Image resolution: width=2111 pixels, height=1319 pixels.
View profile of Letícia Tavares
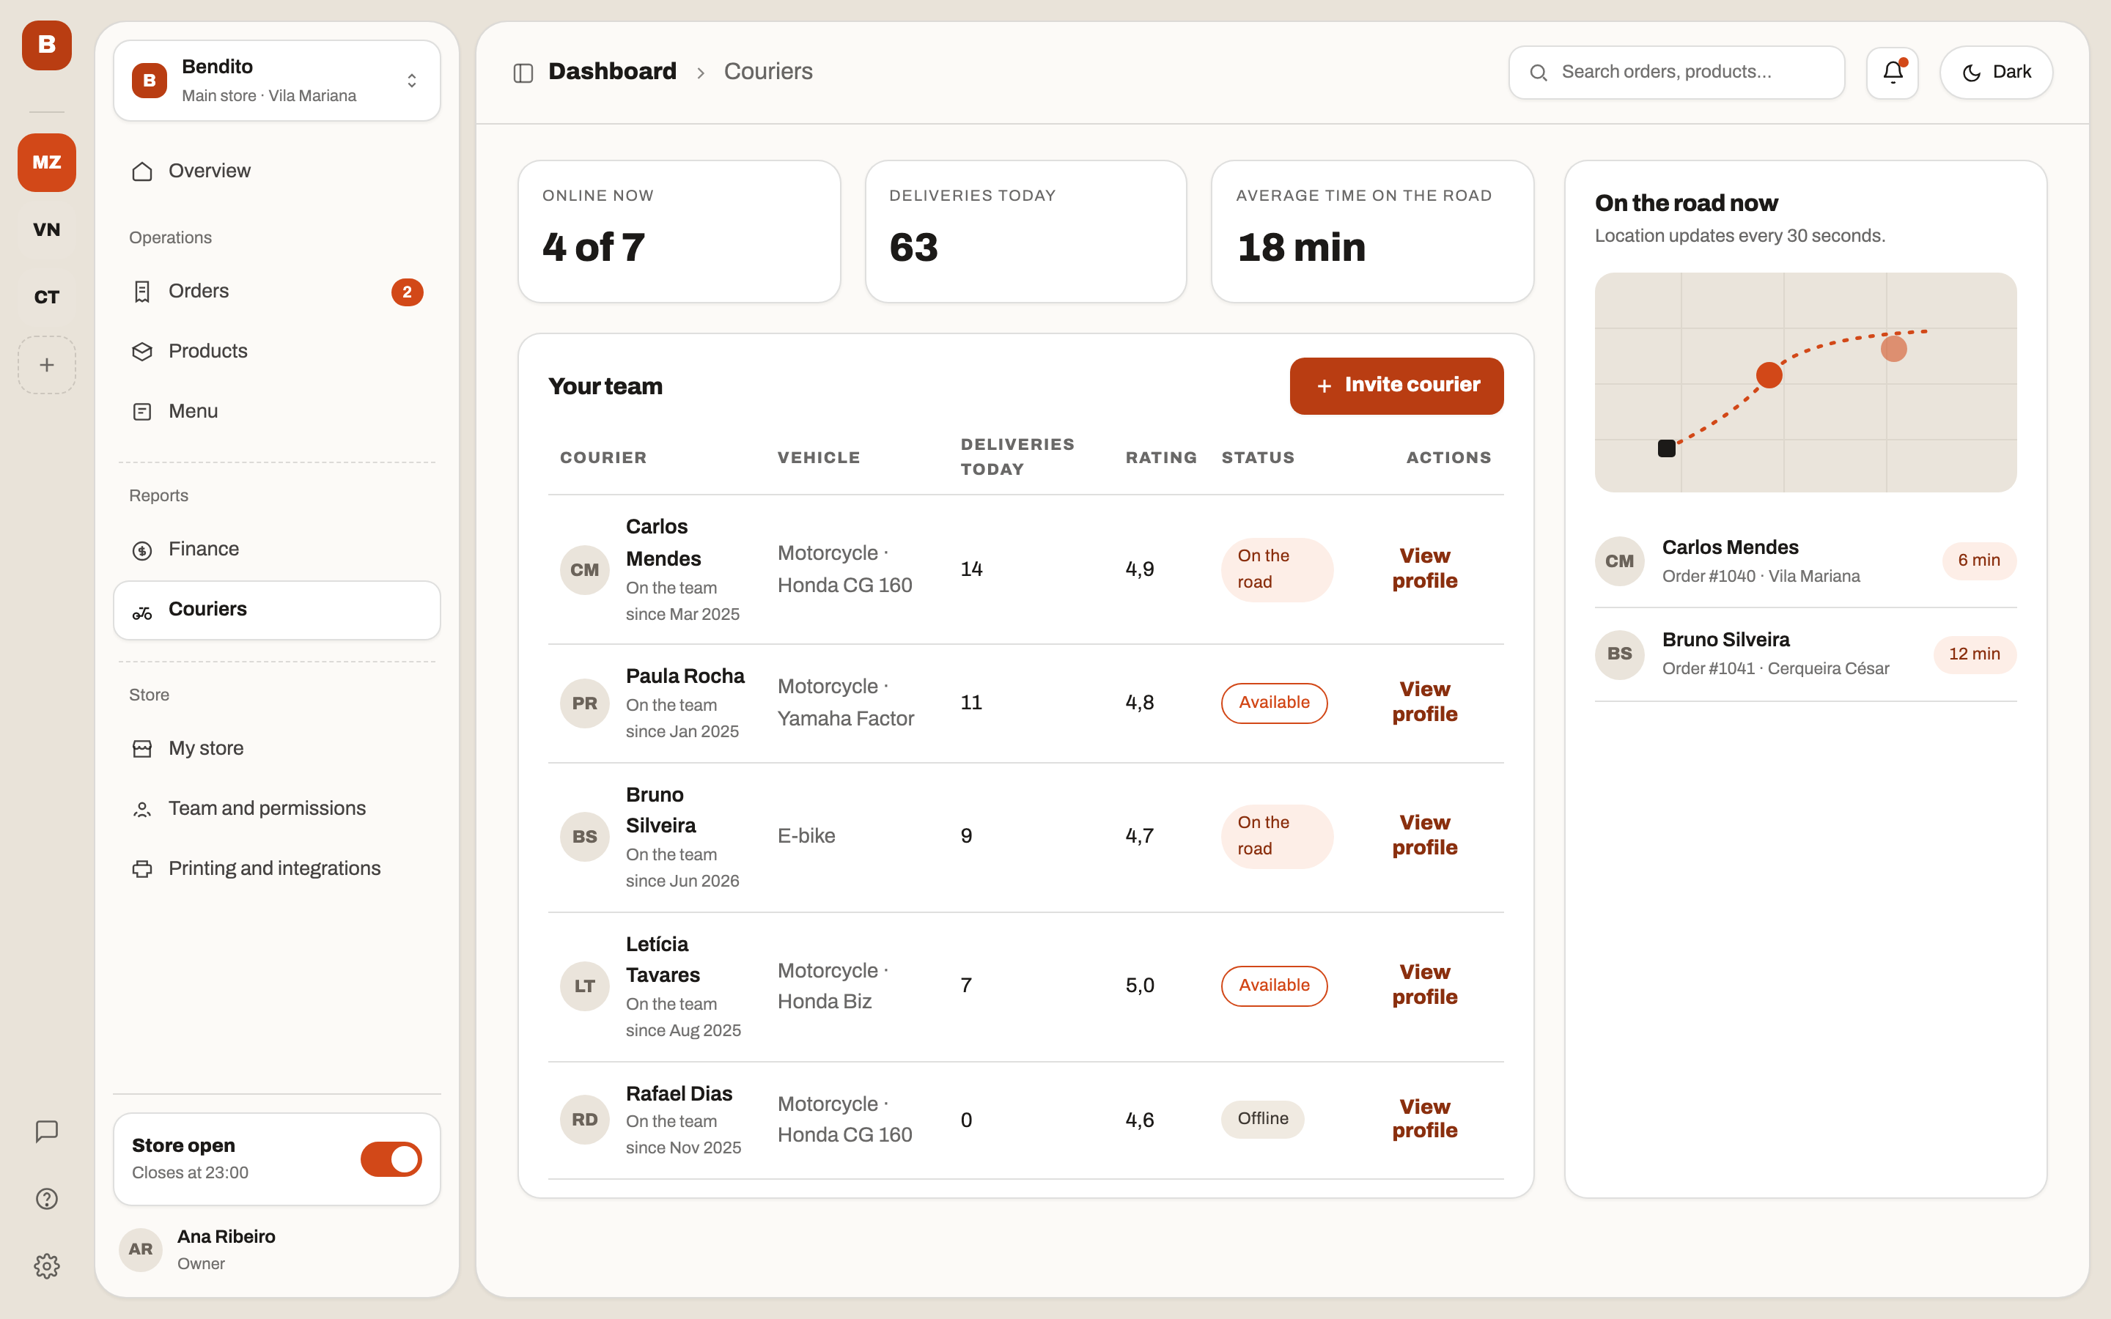pos(1424,985)
